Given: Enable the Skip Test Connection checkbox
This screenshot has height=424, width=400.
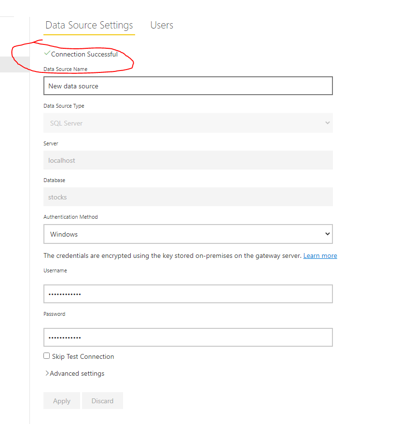Looking at the screenshot, I should tap(46, 356).
